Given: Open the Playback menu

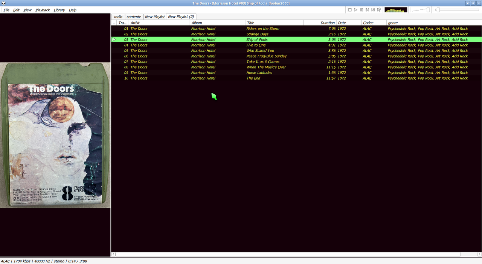Looking at the screenshot, I should pos(43,10).
